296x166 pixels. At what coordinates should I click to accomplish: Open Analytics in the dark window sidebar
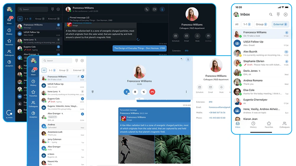pyautogui.click(x=9, y=63)
